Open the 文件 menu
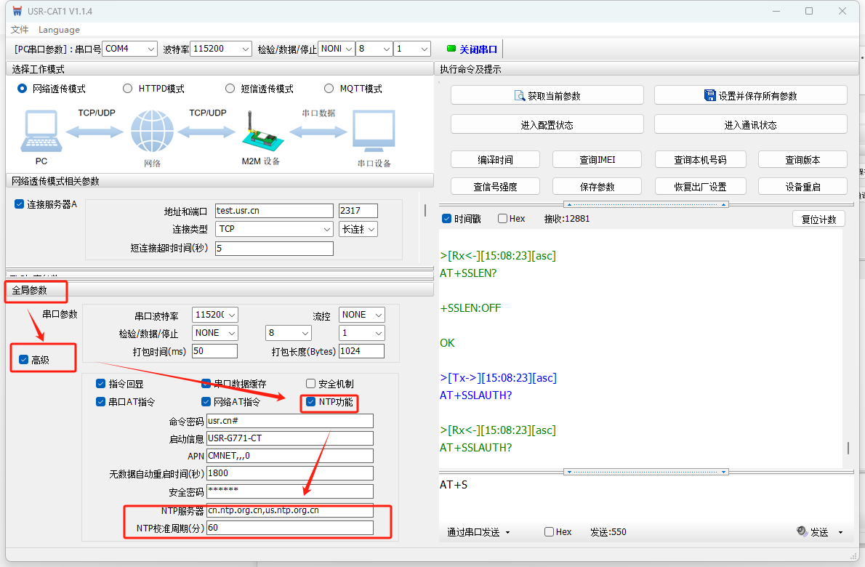The height and width of the screenshot is (567, 865). pos(20,30)
